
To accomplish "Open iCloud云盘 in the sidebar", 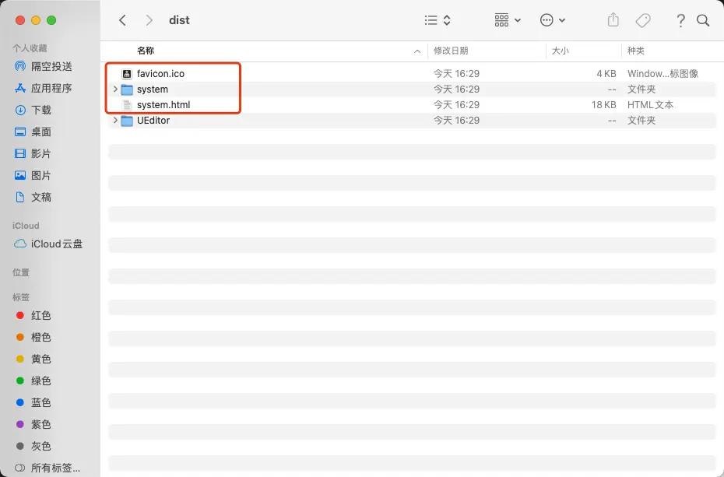I will [x=57, y=244].
